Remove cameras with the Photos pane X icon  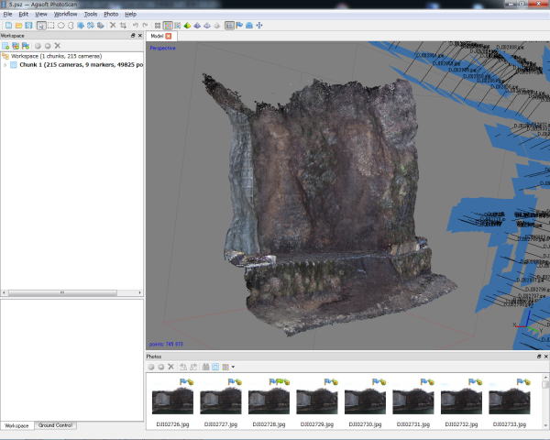click(x=170, y=367)
